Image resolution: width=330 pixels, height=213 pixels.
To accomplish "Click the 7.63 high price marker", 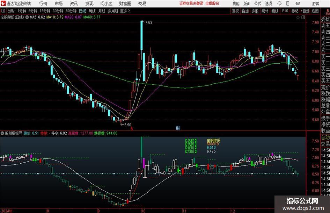I will (x=148, y=22).
